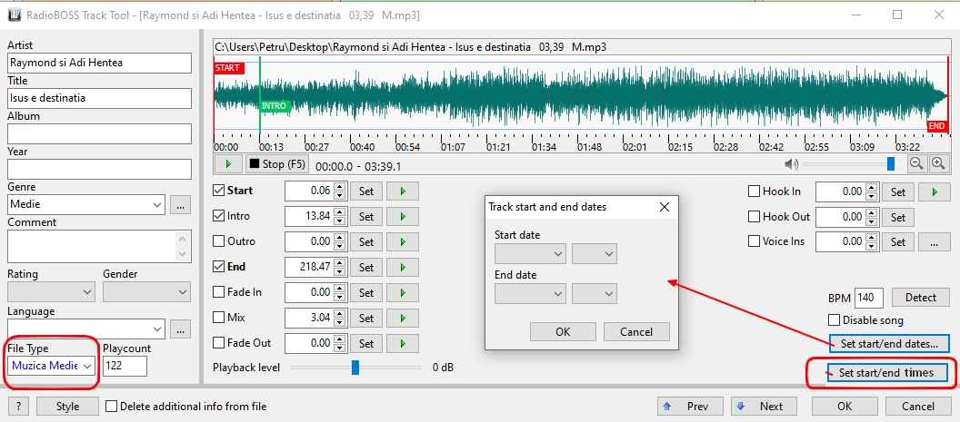The width and height of the screenshot is (960, 422).
Task: Enable the Outro checkbox
Action: [218, 241]
